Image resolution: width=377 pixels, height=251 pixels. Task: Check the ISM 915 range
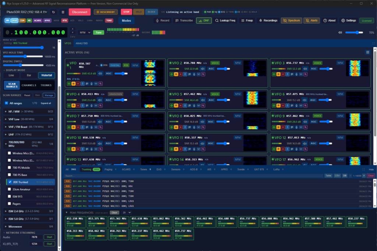click(9, 197)
